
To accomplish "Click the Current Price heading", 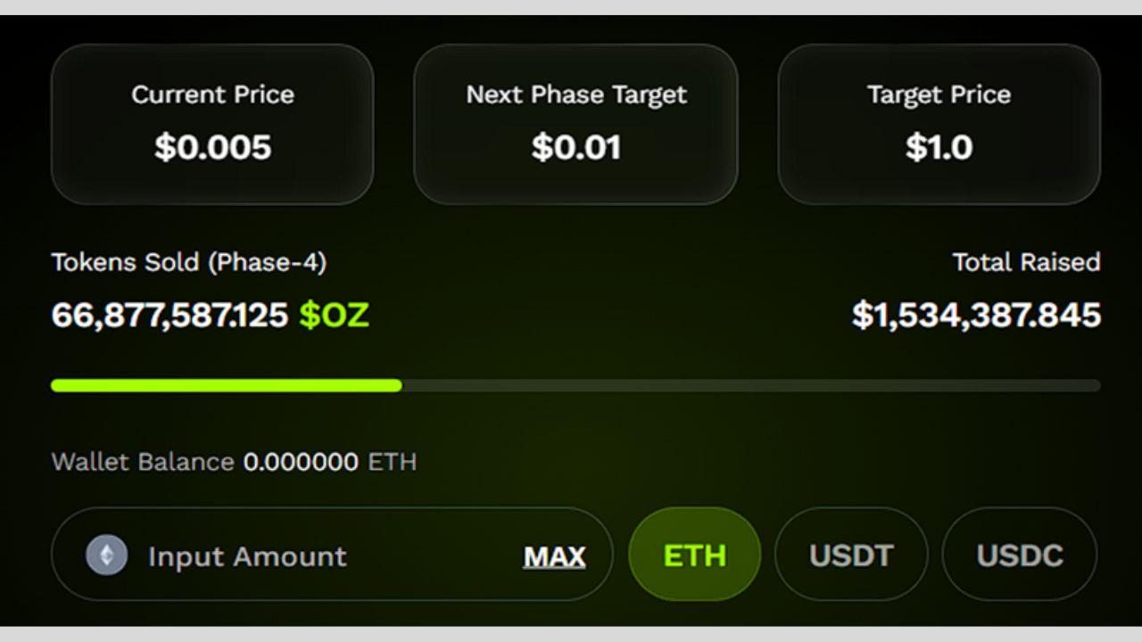I will [x=212, y=95].
